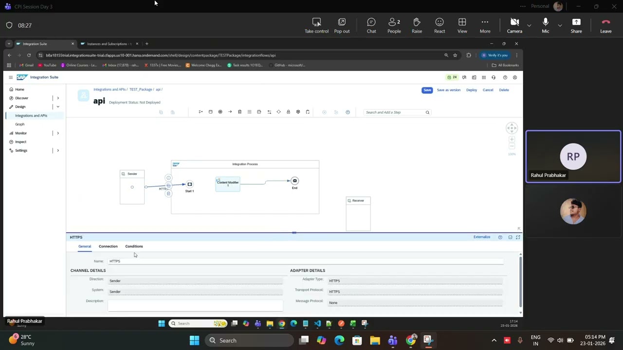Leave the Teams meeting
623x350 pixels.
pyautogui.click(x=606, y=25)
